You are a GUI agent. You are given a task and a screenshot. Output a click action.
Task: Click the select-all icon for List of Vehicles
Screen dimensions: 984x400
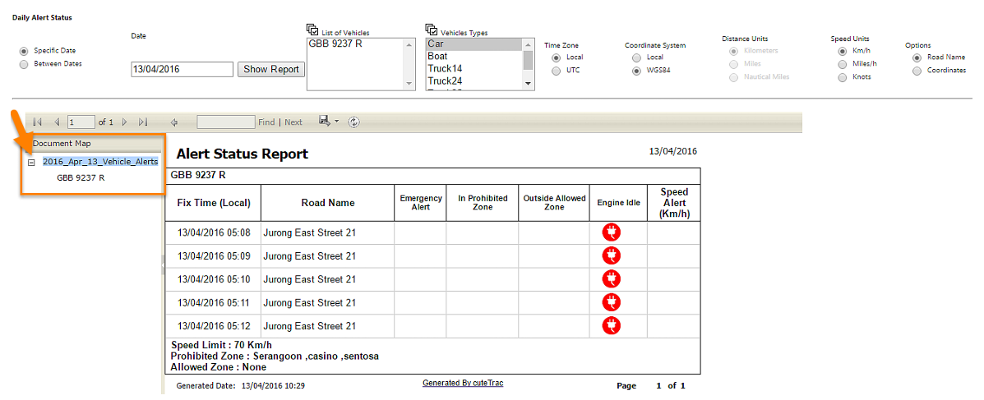(x=312, y=30)
